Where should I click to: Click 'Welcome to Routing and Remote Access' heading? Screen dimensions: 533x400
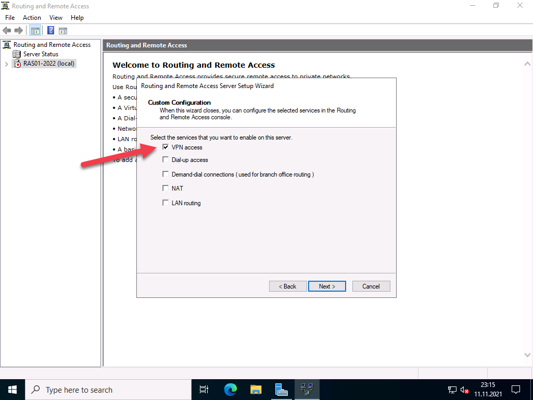[x=194, y=65]
